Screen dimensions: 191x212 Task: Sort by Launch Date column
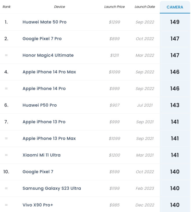[145, 7]
